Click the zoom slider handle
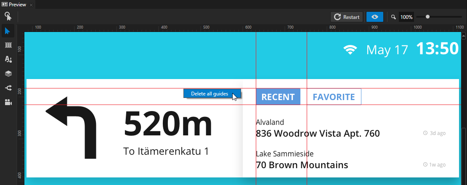Screen dimensions: 467x185 pyautogui.click(x=428, y=17)
